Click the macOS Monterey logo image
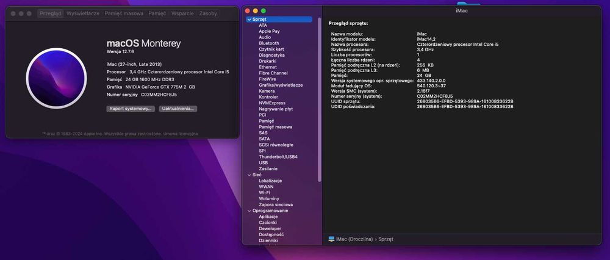Image resolution: width=610 pixels, height=260 pixels. (56, 78)
